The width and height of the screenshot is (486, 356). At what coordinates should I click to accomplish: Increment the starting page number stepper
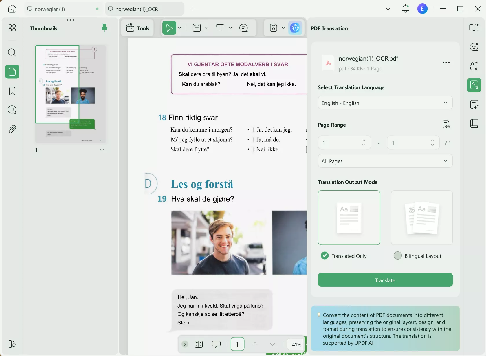[x=364, y=140]
